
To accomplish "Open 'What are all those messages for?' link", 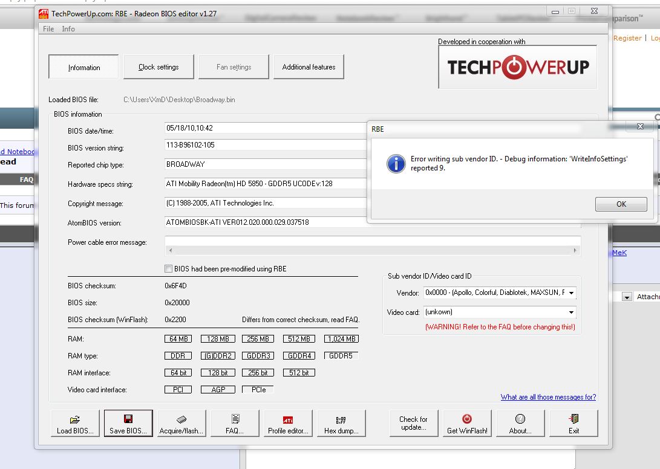I will pyautogui.click(x=548, y=397).
